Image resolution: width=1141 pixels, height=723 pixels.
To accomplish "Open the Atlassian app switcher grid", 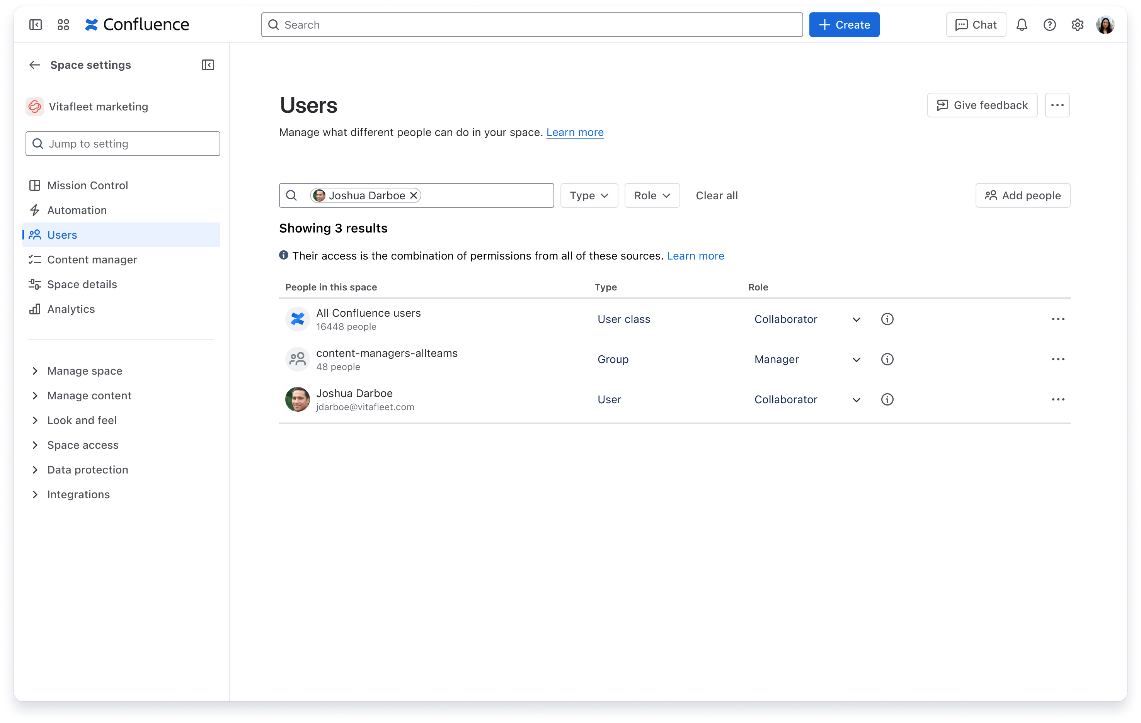I will pos(63,25).
